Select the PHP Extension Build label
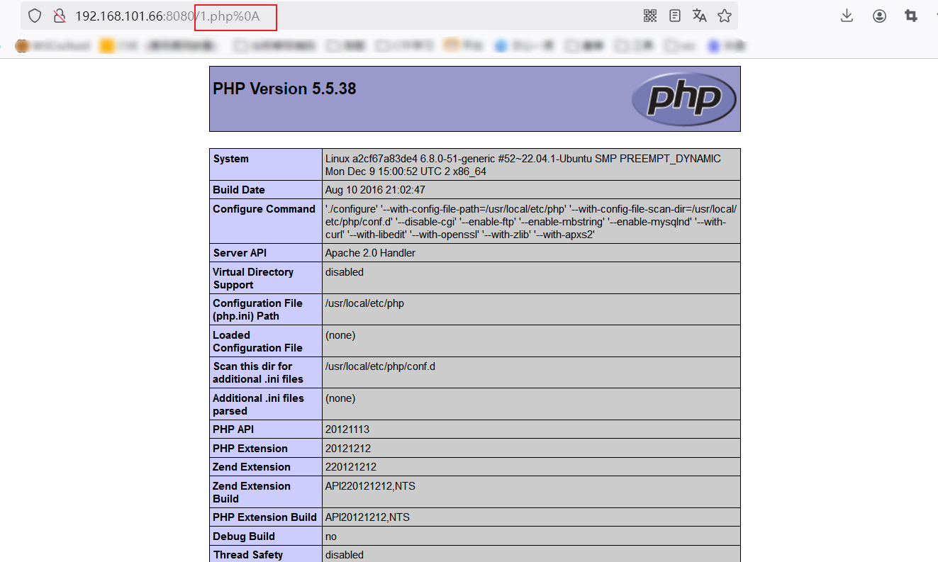The height and width of the screenshot is (562, 938). 265,517
